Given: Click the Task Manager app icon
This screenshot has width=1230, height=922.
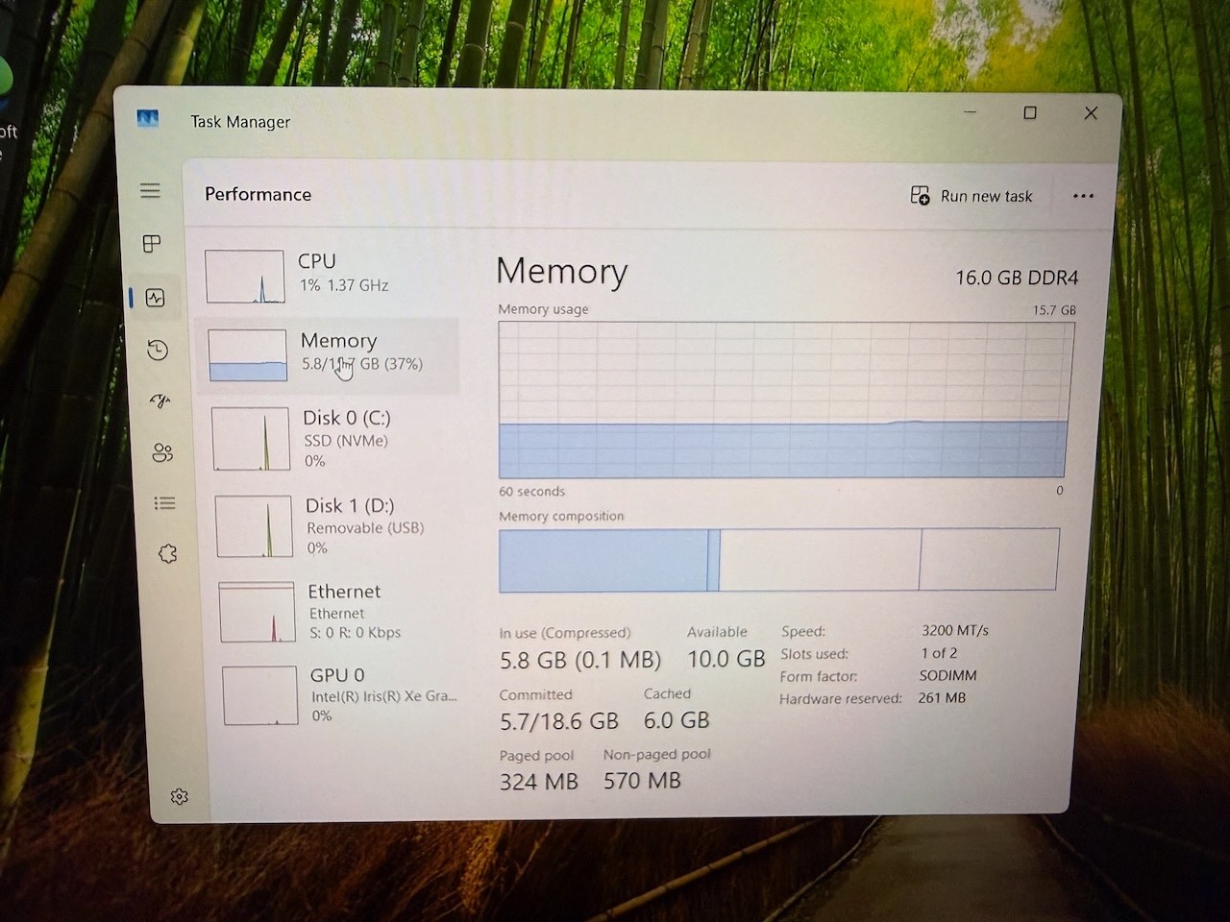Looking at the screenshot, I should coord(147,119).
